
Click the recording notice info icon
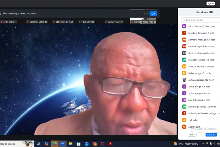[146, 13]
